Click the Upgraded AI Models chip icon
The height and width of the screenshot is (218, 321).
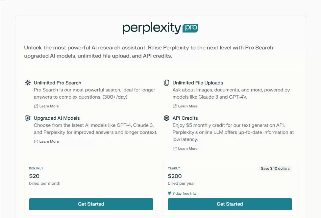click(x=28, y=118)
